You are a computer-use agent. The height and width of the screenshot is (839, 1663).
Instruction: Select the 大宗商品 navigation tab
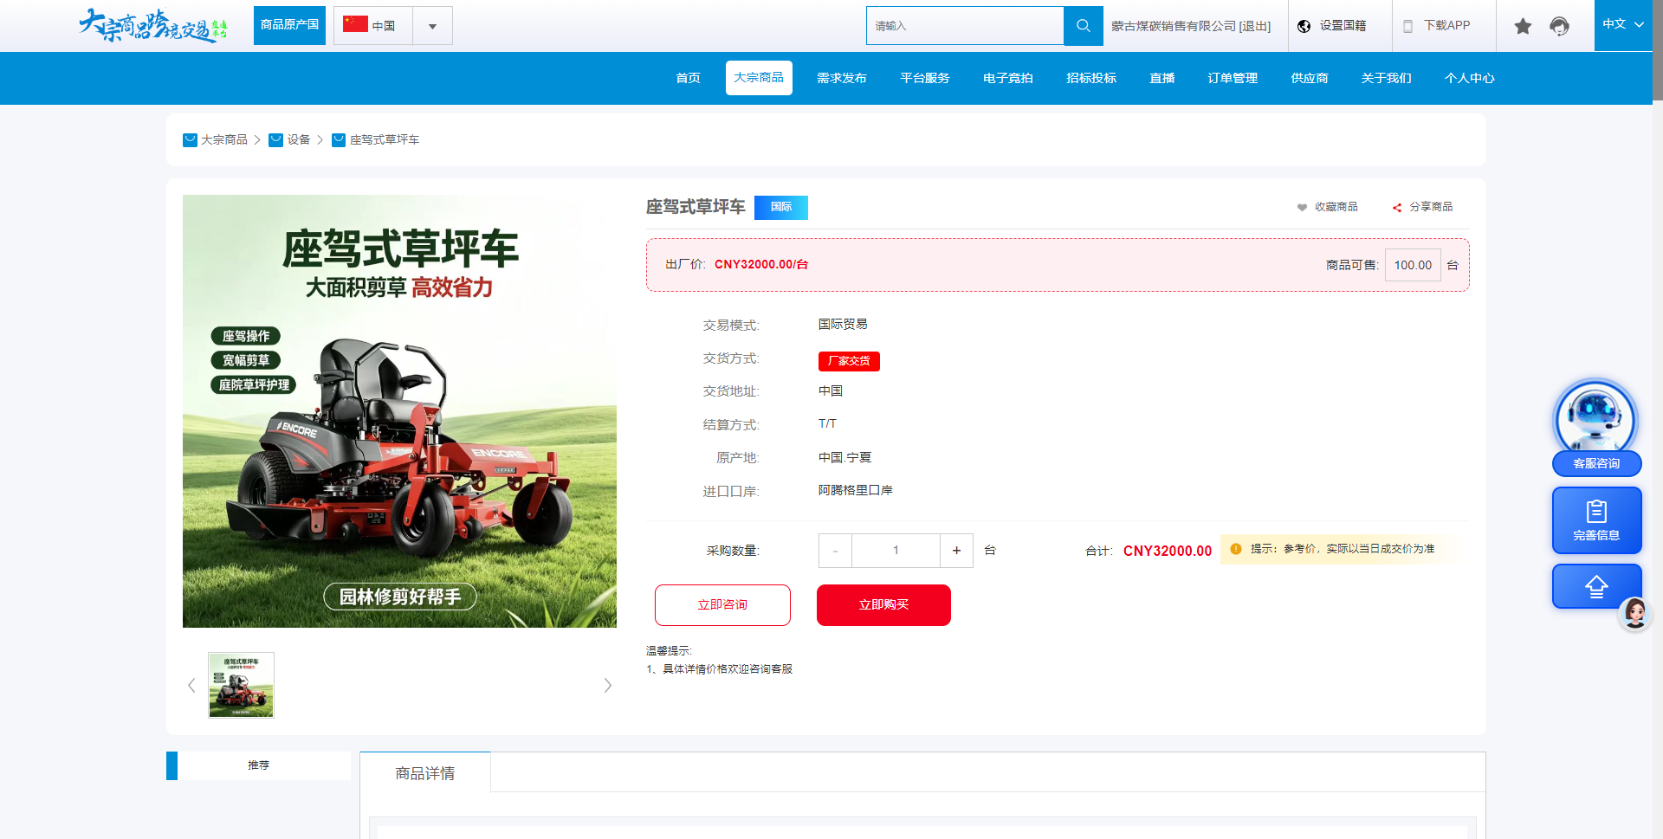click(759, 78)
